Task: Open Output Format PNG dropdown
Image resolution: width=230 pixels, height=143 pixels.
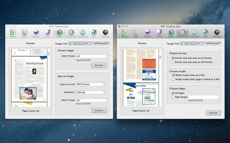Action: click(91, 84)
